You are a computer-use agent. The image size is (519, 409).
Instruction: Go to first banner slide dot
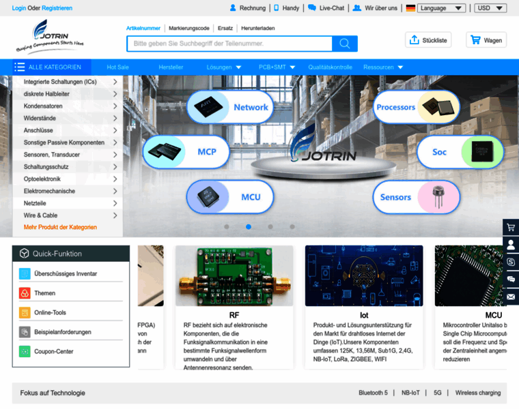227,226
